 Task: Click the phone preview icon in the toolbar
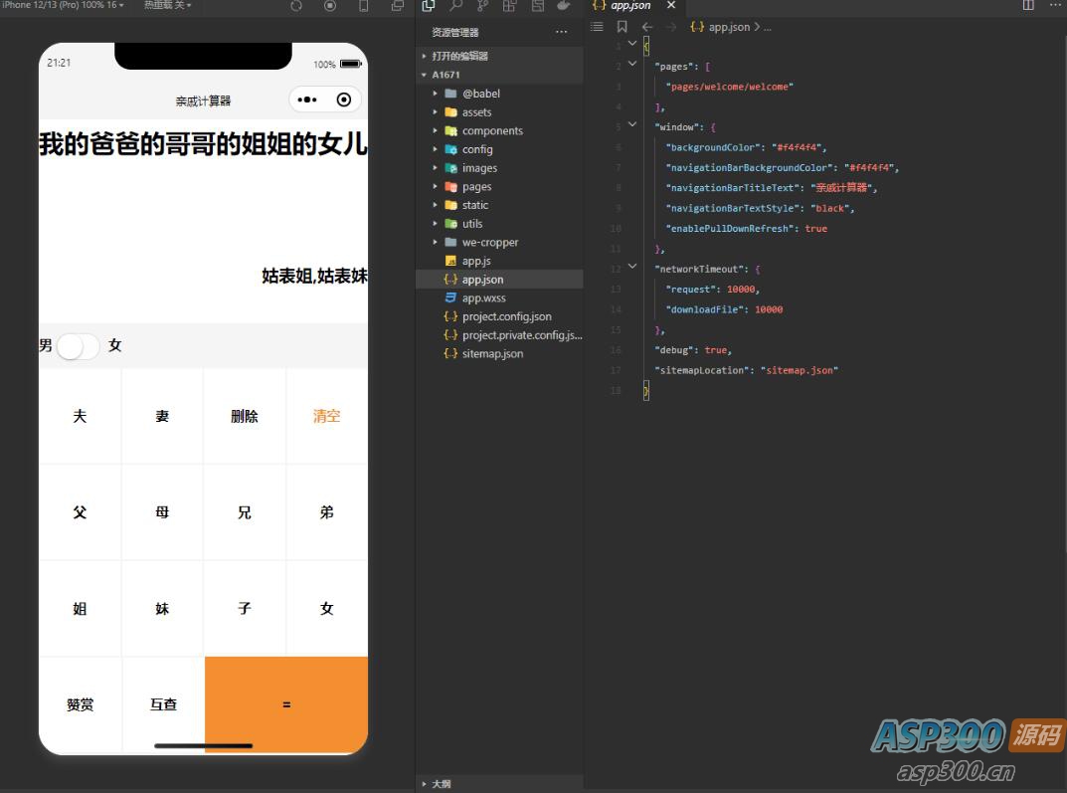[365, 6]
